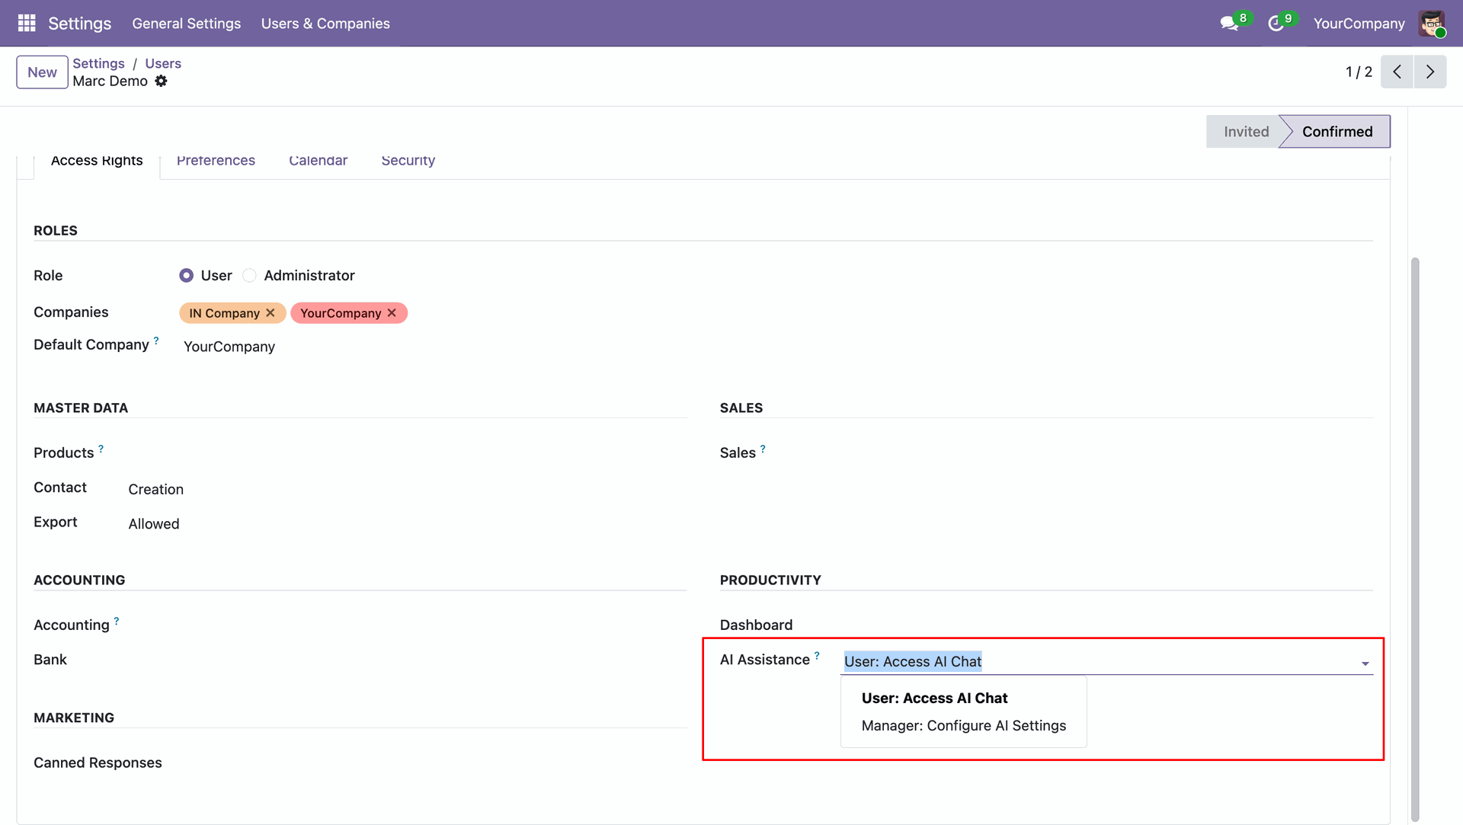The image size is (1463, 825).
Task: Click the AI Assistance help question mark
Action: click(x=817, y=655)
